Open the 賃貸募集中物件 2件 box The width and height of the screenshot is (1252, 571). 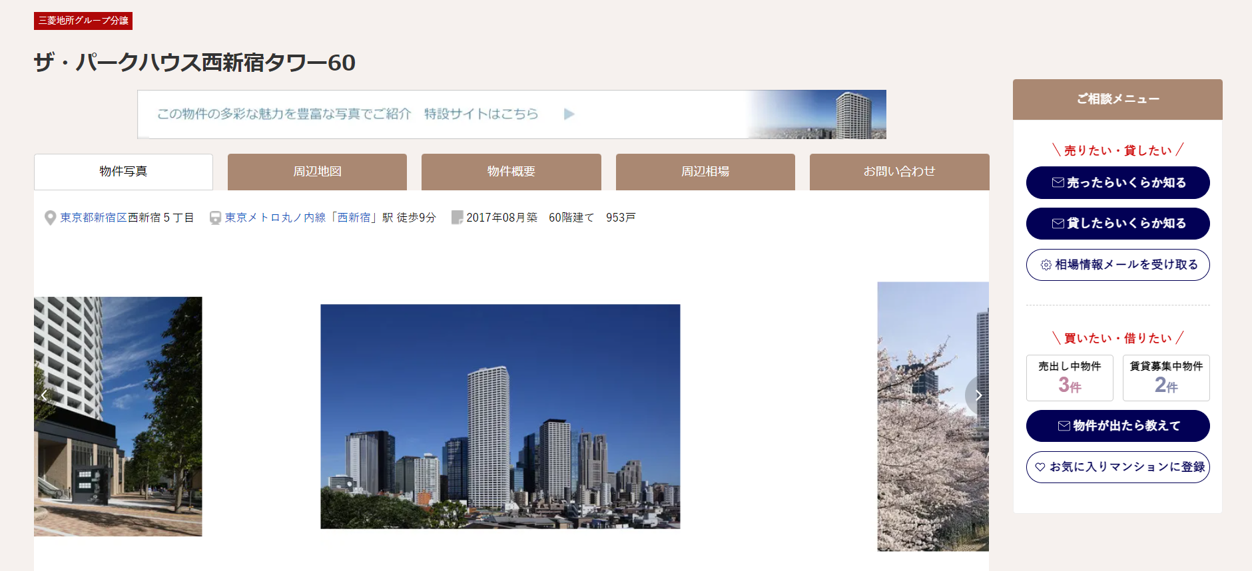pos(1166,378)
